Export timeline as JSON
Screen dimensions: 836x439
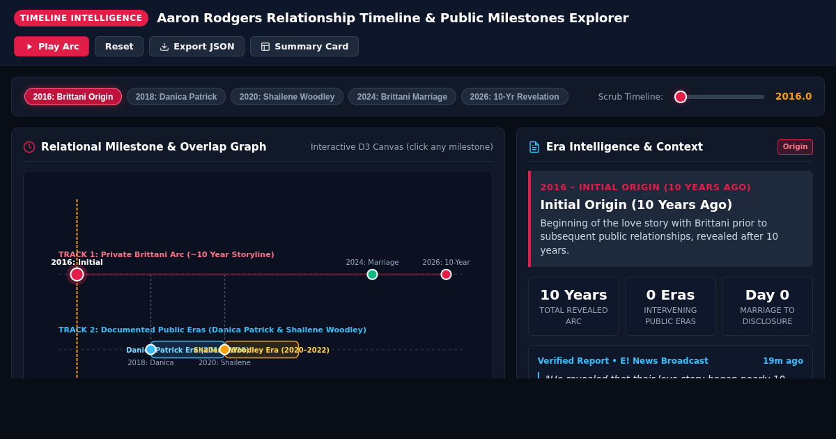coord(196,47)
